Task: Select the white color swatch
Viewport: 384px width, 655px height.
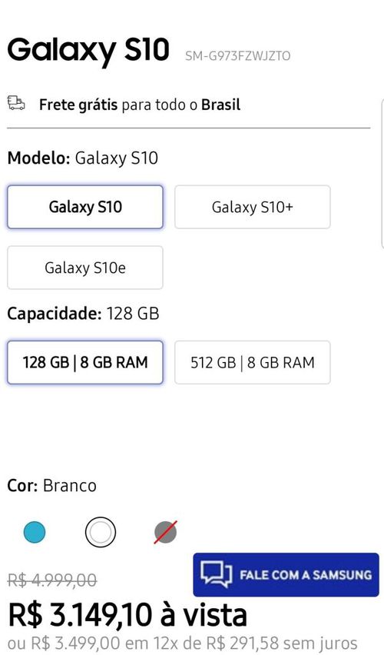Action: (101, 532)
